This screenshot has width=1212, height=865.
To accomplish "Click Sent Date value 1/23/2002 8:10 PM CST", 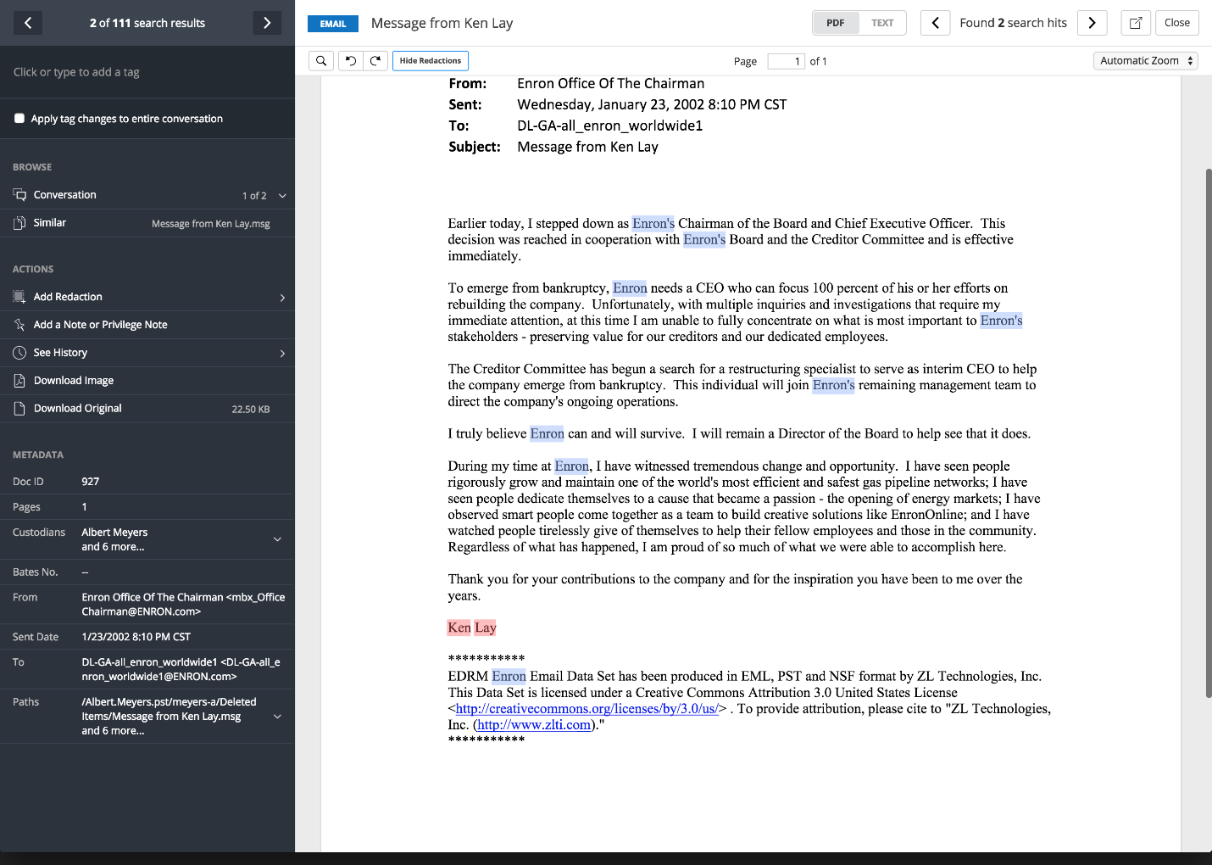I will [x=136, y=637].
